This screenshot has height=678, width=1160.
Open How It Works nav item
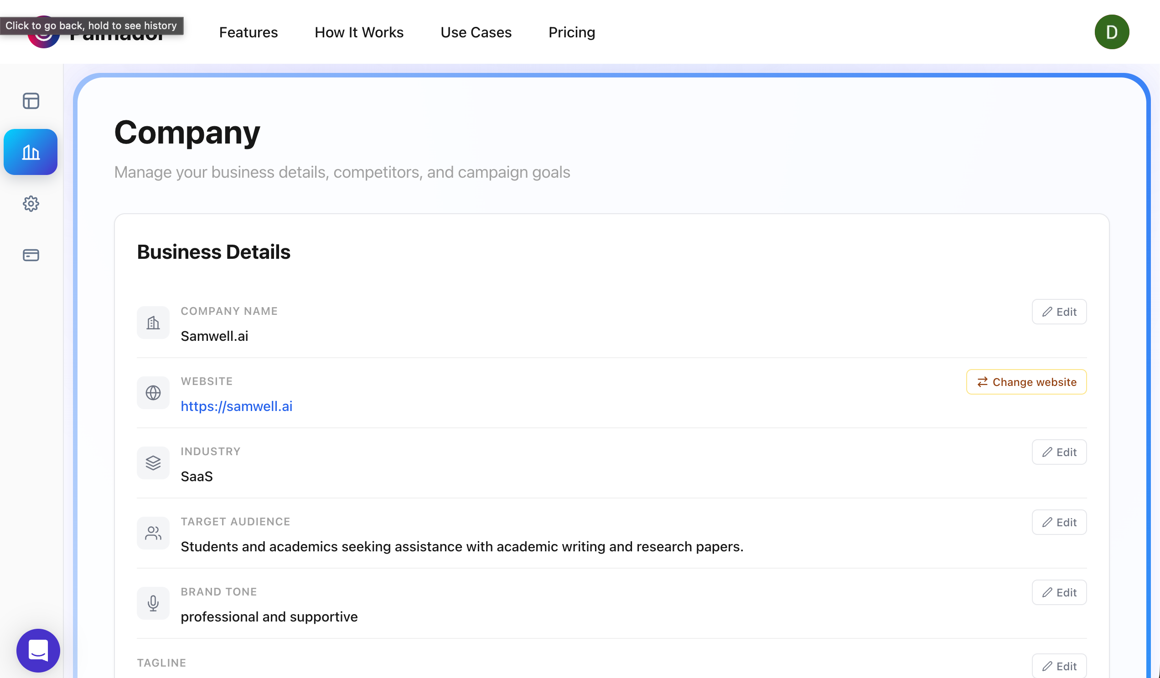(x=359, y=32)
